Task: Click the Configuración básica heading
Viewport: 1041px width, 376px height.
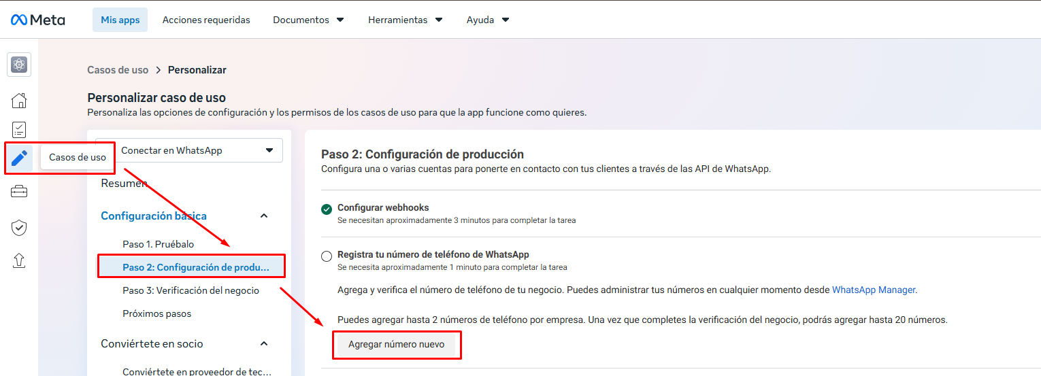Action: tap(154, 216)
